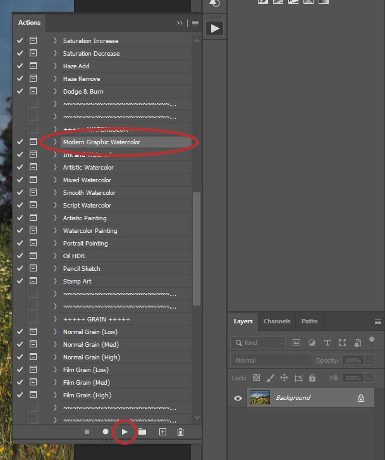Screen dimensions: 385x460
Task: Click the lock position move icon
Action: click(x=284, y=378)
